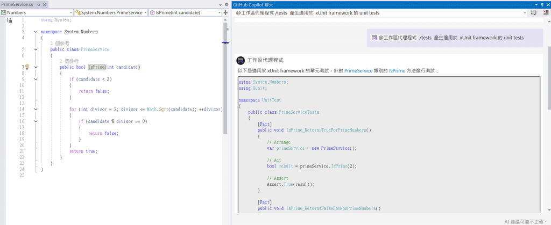Pin the PrimeService.cs editor tab
Screen dimensions: 551x225
(38, 4)
